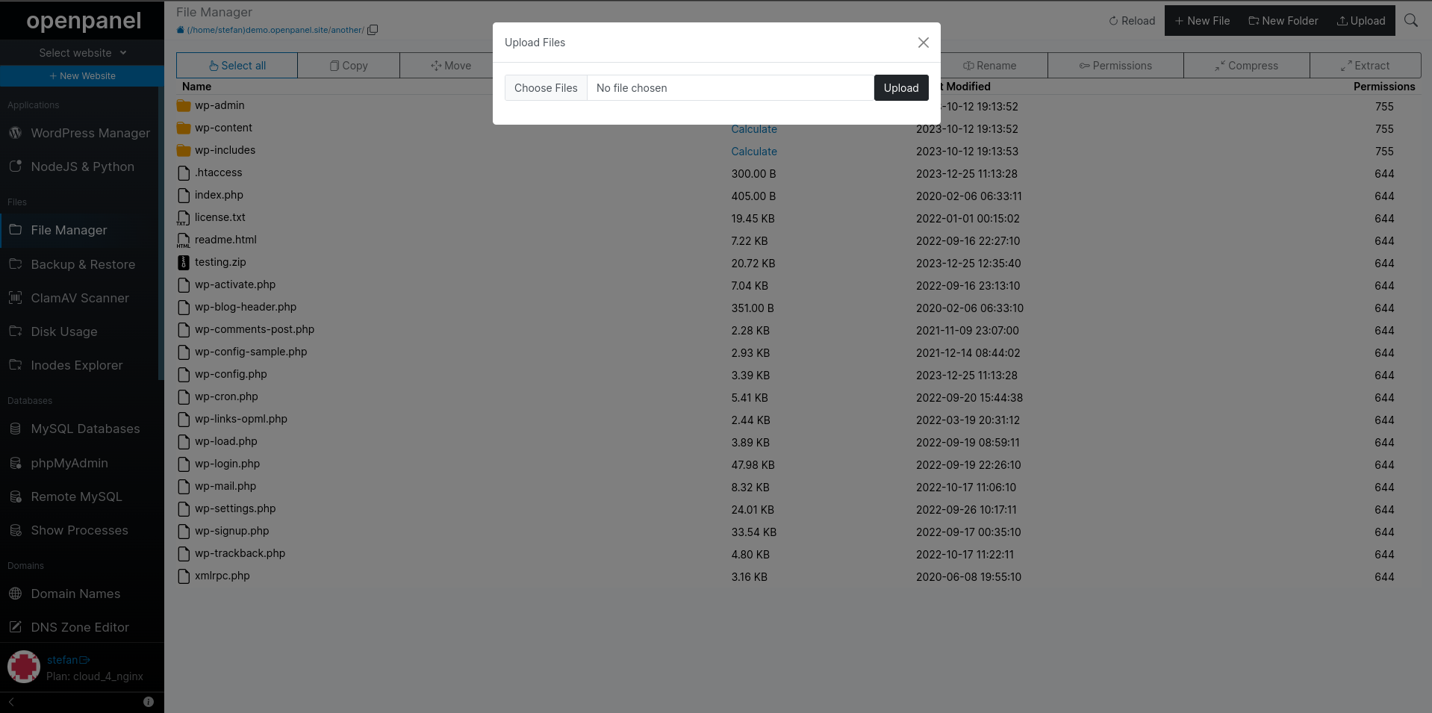Calculate size of wp-includes
The height and width of the screenshot is (713, 1432).
tap(754, 152)
